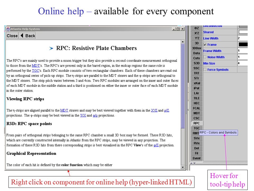
Task: Select the Det tab
Action: (197, 148)
